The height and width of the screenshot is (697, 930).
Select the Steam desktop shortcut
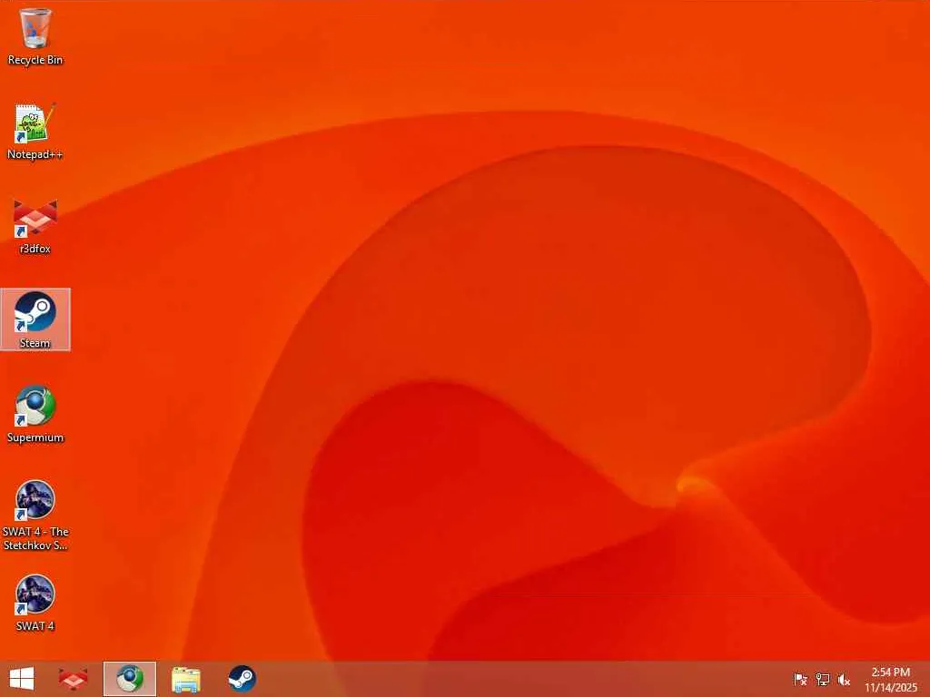coord(35,319)
